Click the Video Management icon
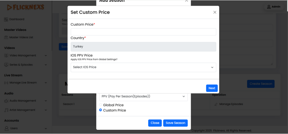The width and height of the screenshot is (288, 134). pyautogui.click(x=6, y=56)
